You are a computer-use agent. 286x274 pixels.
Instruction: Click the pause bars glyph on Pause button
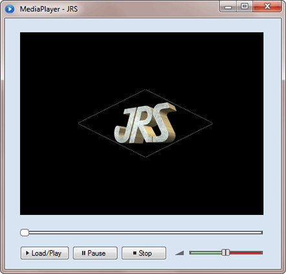(x=83, y=253)
